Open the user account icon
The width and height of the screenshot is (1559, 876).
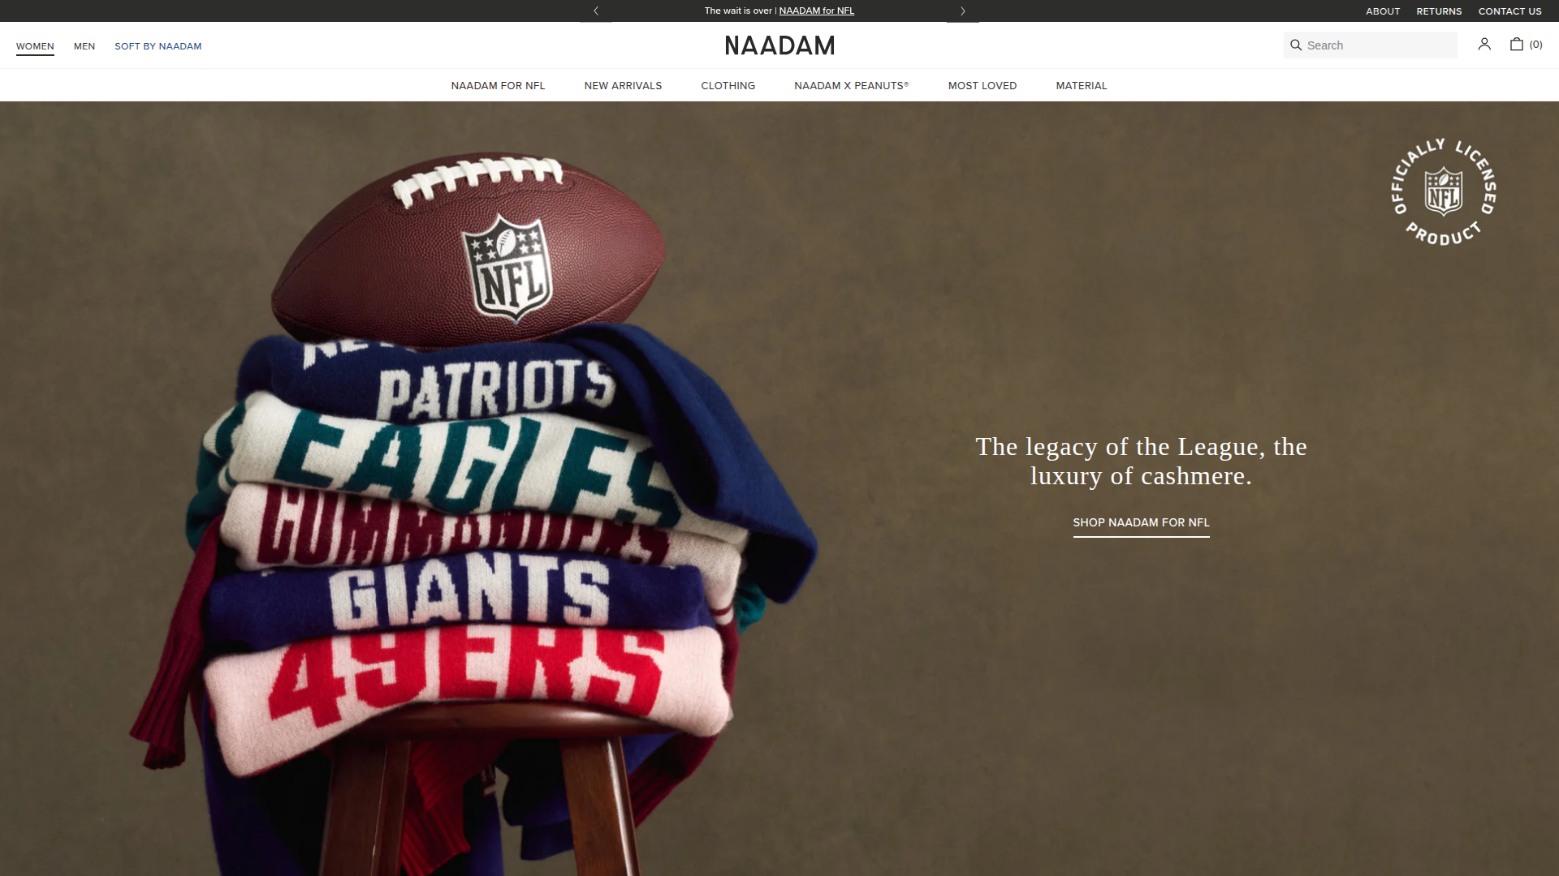[1484, 45]
